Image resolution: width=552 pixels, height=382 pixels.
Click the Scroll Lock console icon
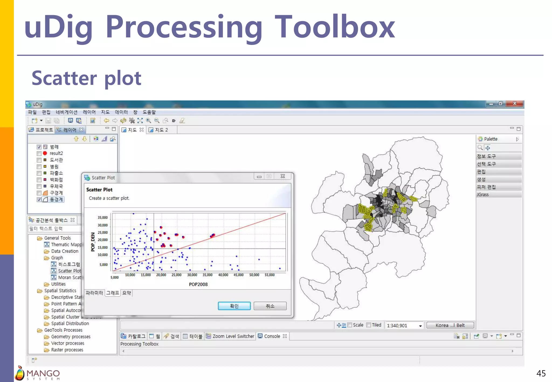pyautogui.click(x=465, y=336)
